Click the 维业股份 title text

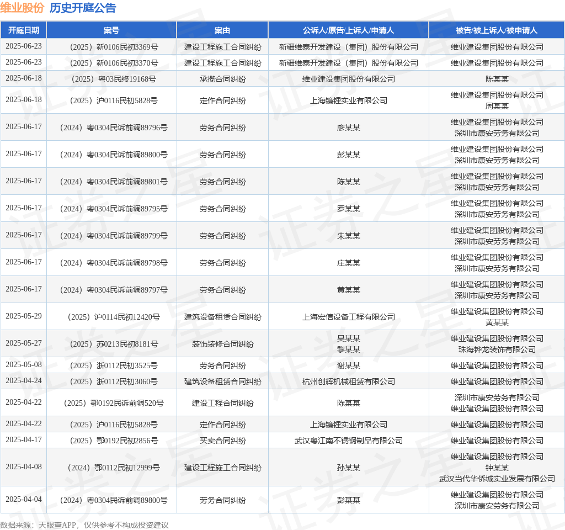coord(22,8)
